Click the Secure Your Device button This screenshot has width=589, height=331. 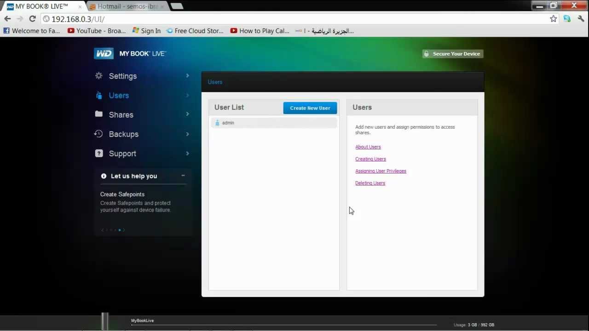pyautogui.click(x=453, y=54)
